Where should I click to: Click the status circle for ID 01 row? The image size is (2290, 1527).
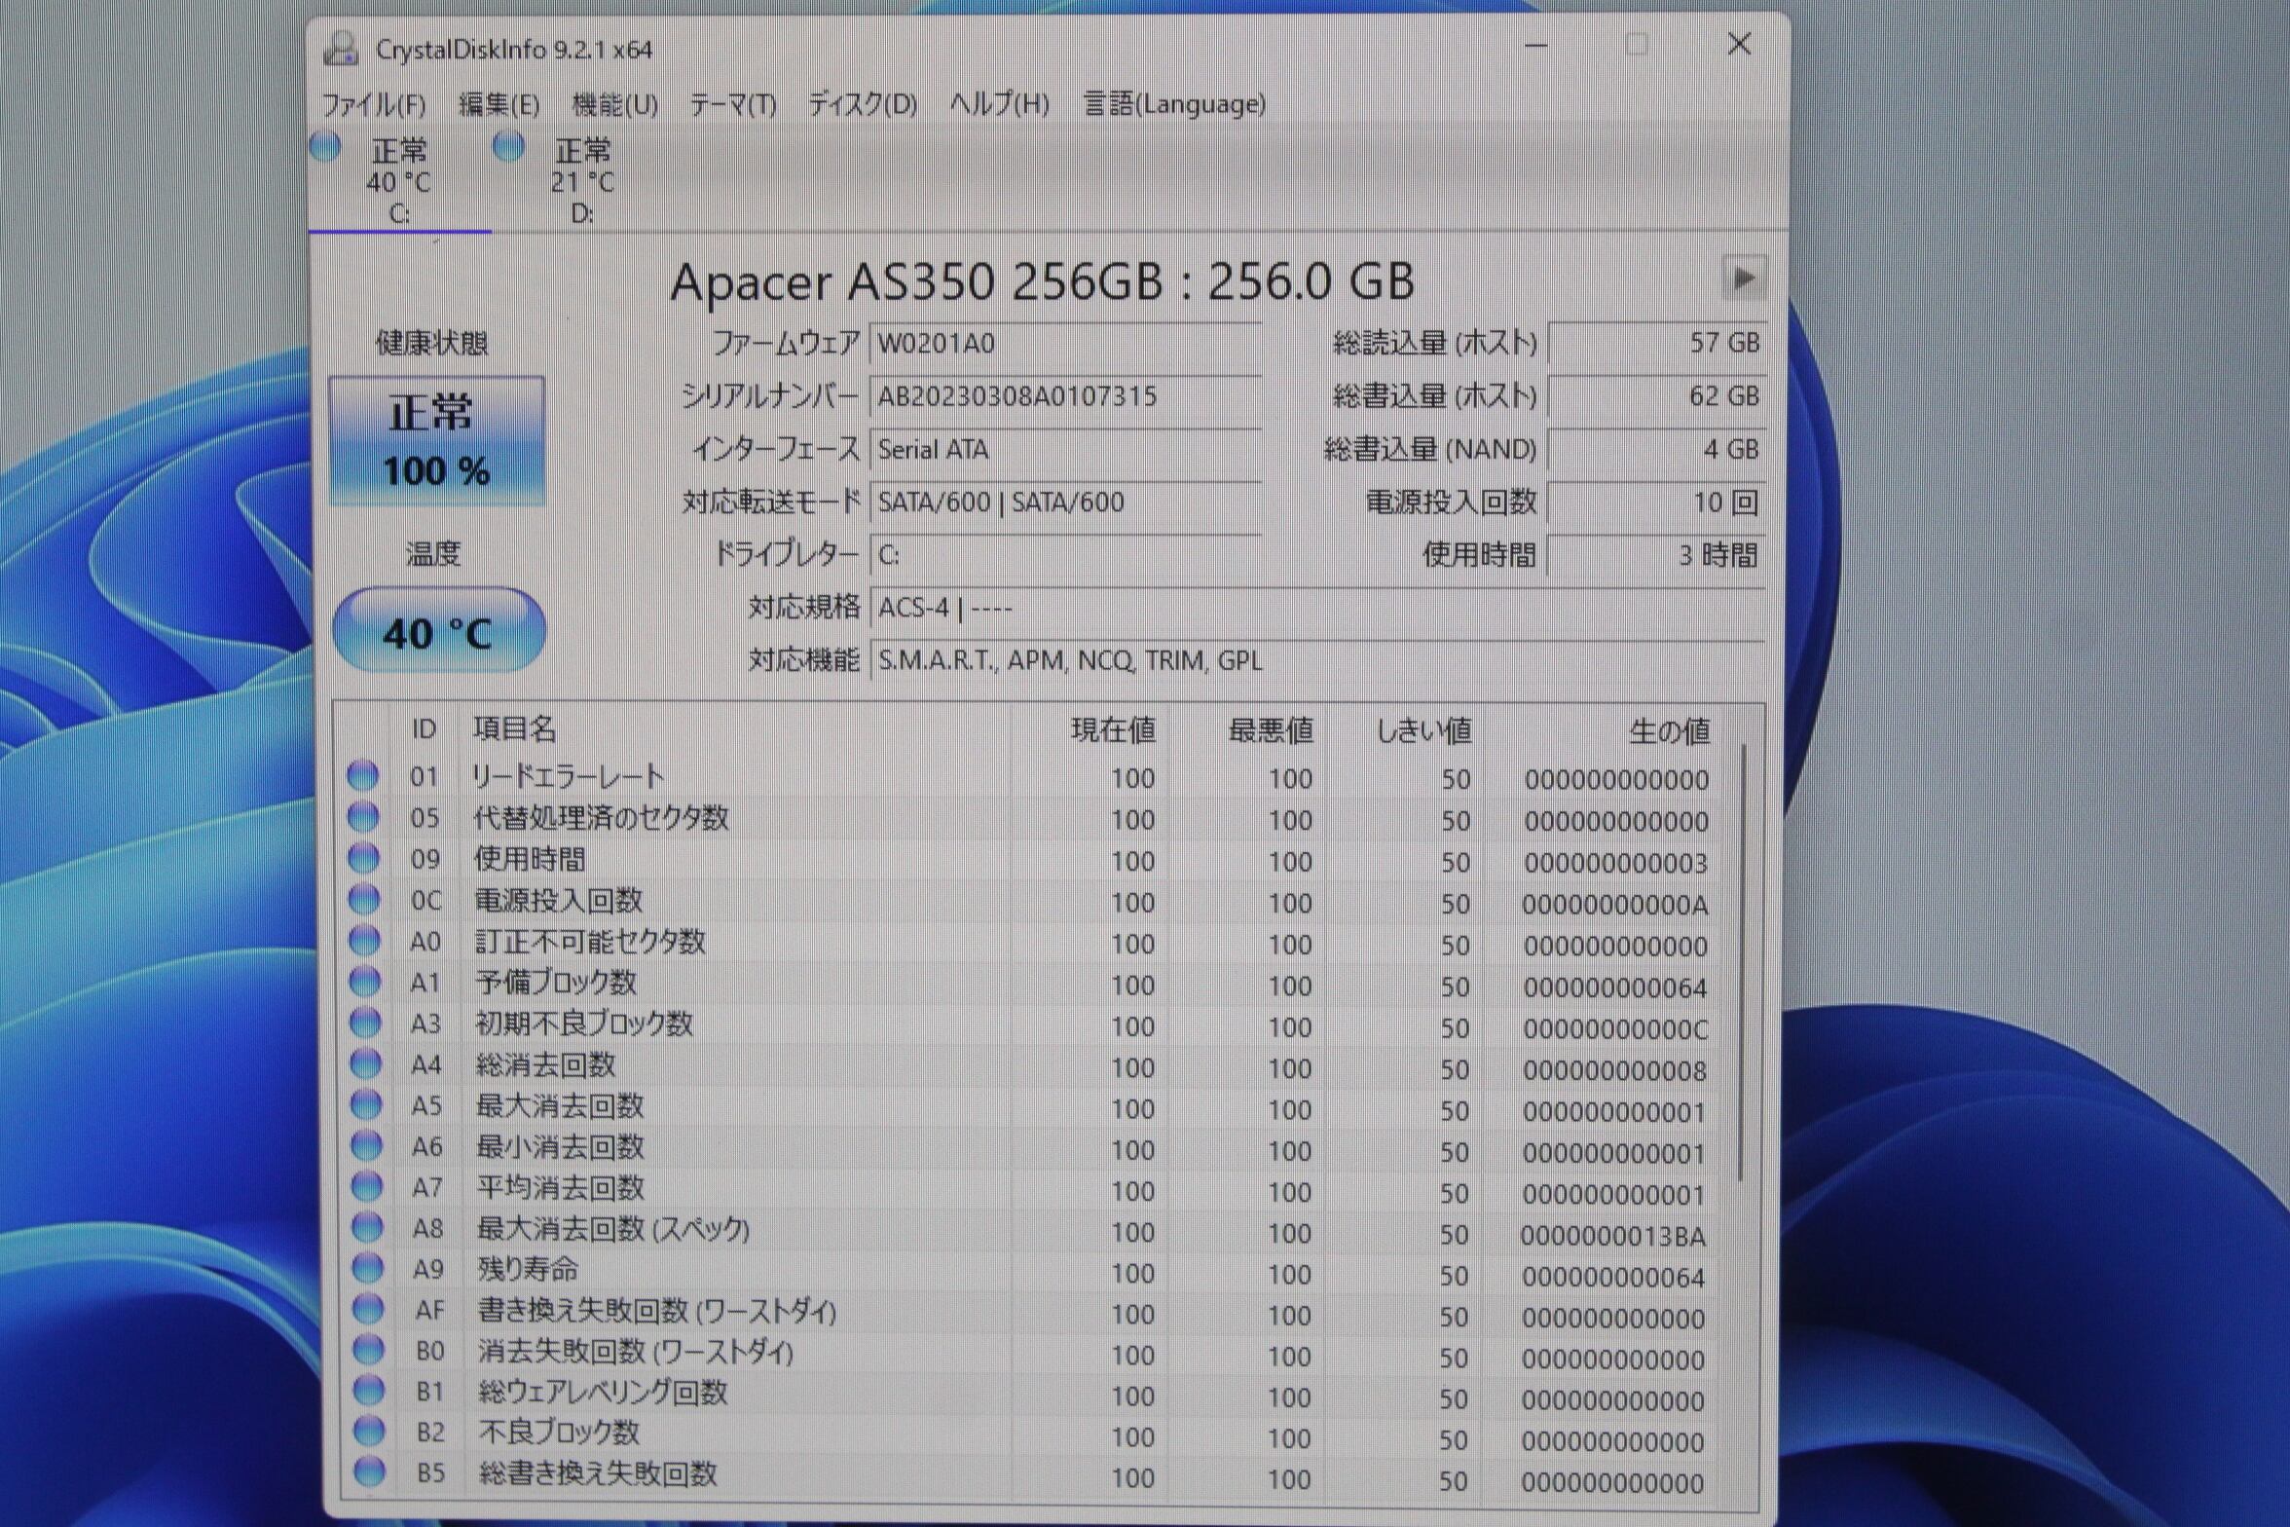[x=362, y=775]
